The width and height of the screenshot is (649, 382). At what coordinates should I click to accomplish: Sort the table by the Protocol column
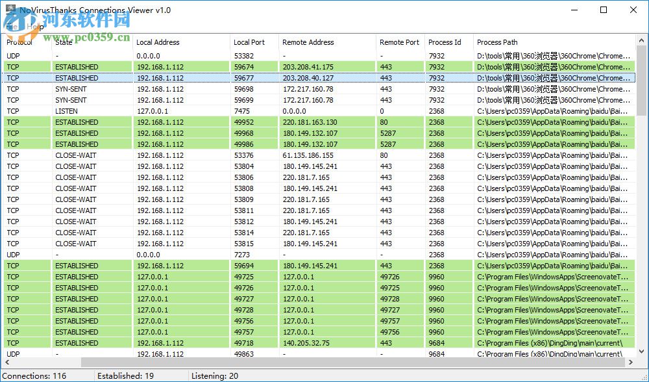pyautogui.click(x=19, y=42)
